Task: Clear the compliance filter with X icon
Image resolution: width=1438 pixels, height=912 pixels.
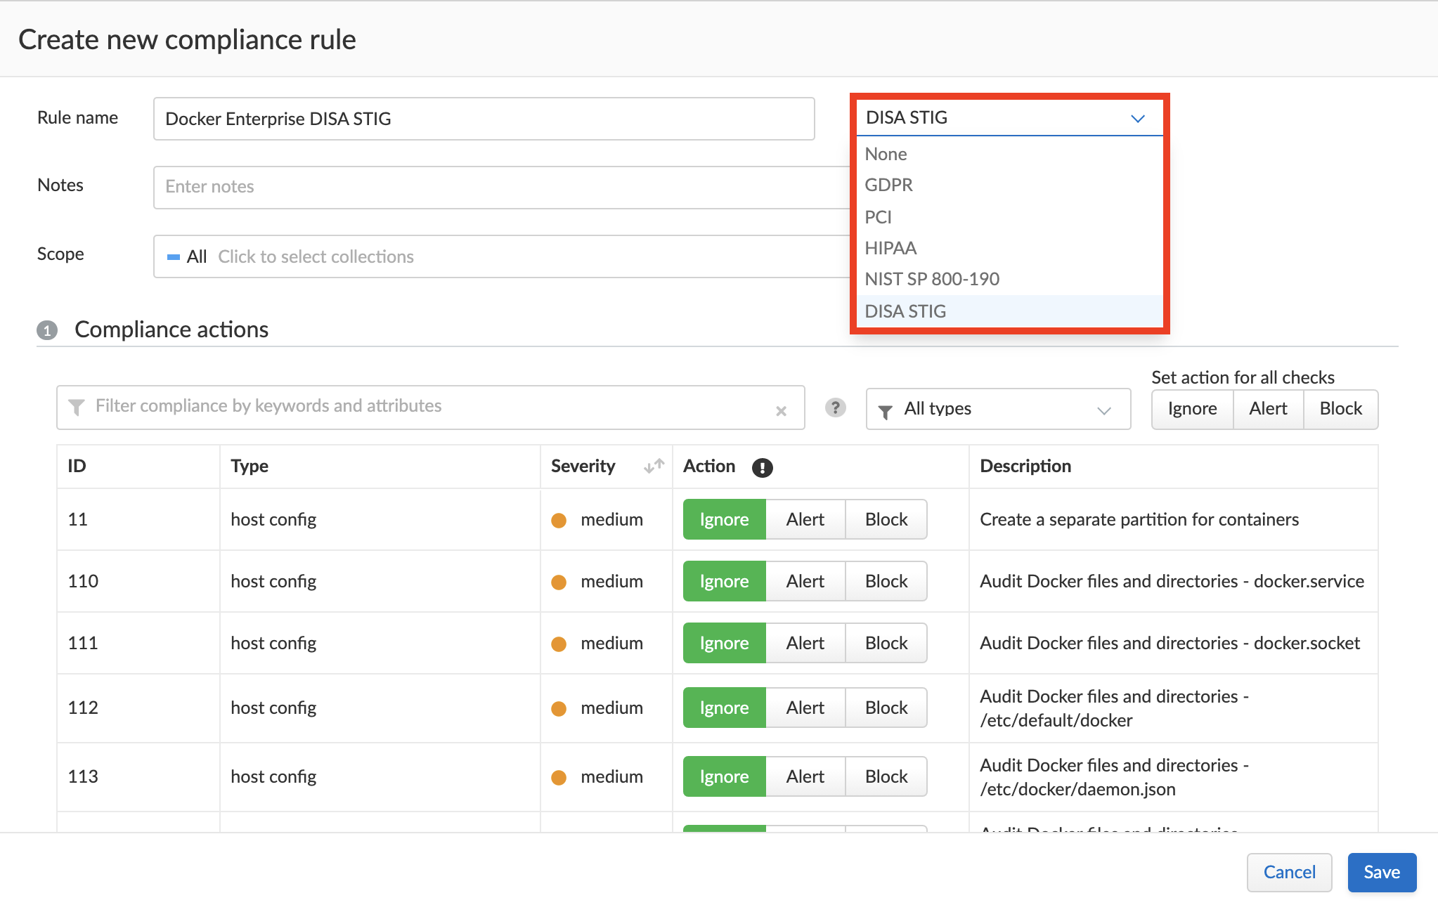Action: click(x=781, y=411)
